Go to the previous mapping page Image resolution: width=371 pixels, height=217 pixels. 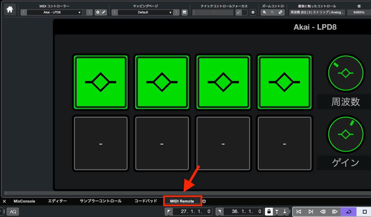[x=115, y=12]
